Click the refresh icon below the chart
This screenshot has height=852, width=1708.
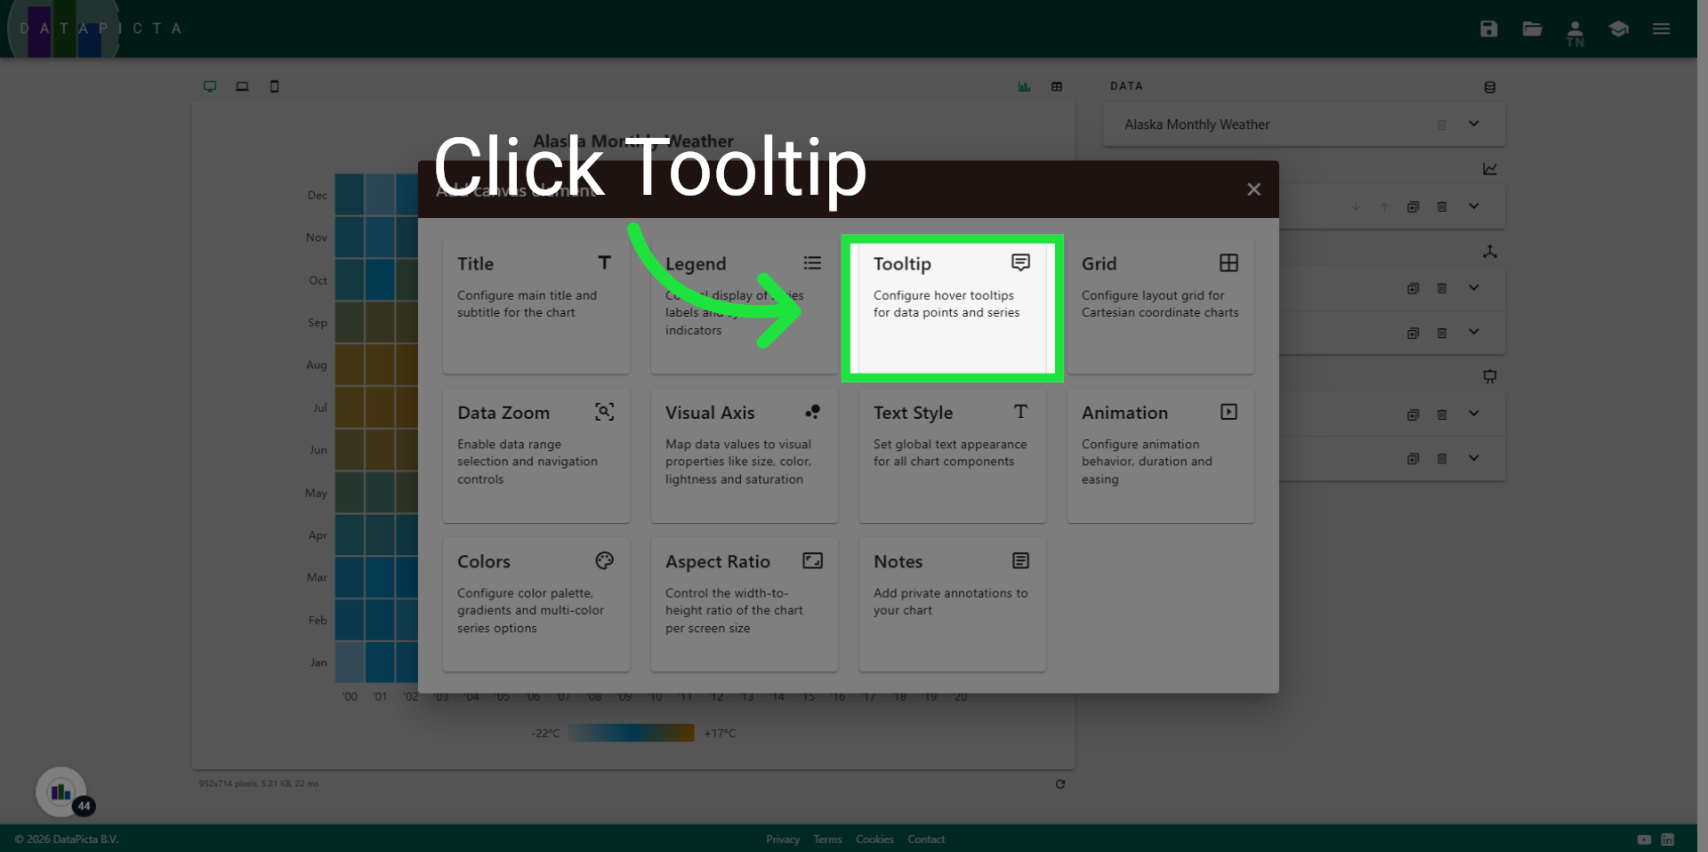pyautogui.click(x=1059, y=784)
